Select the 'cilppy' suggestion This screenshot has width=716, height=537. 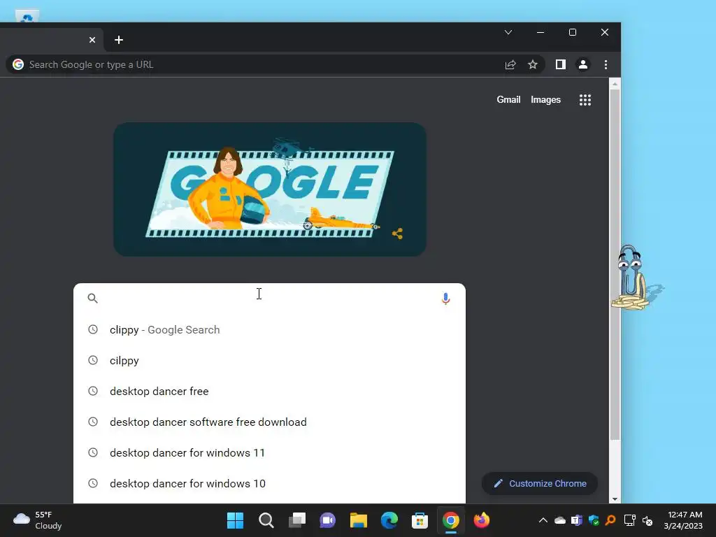[x=269, y=360]
